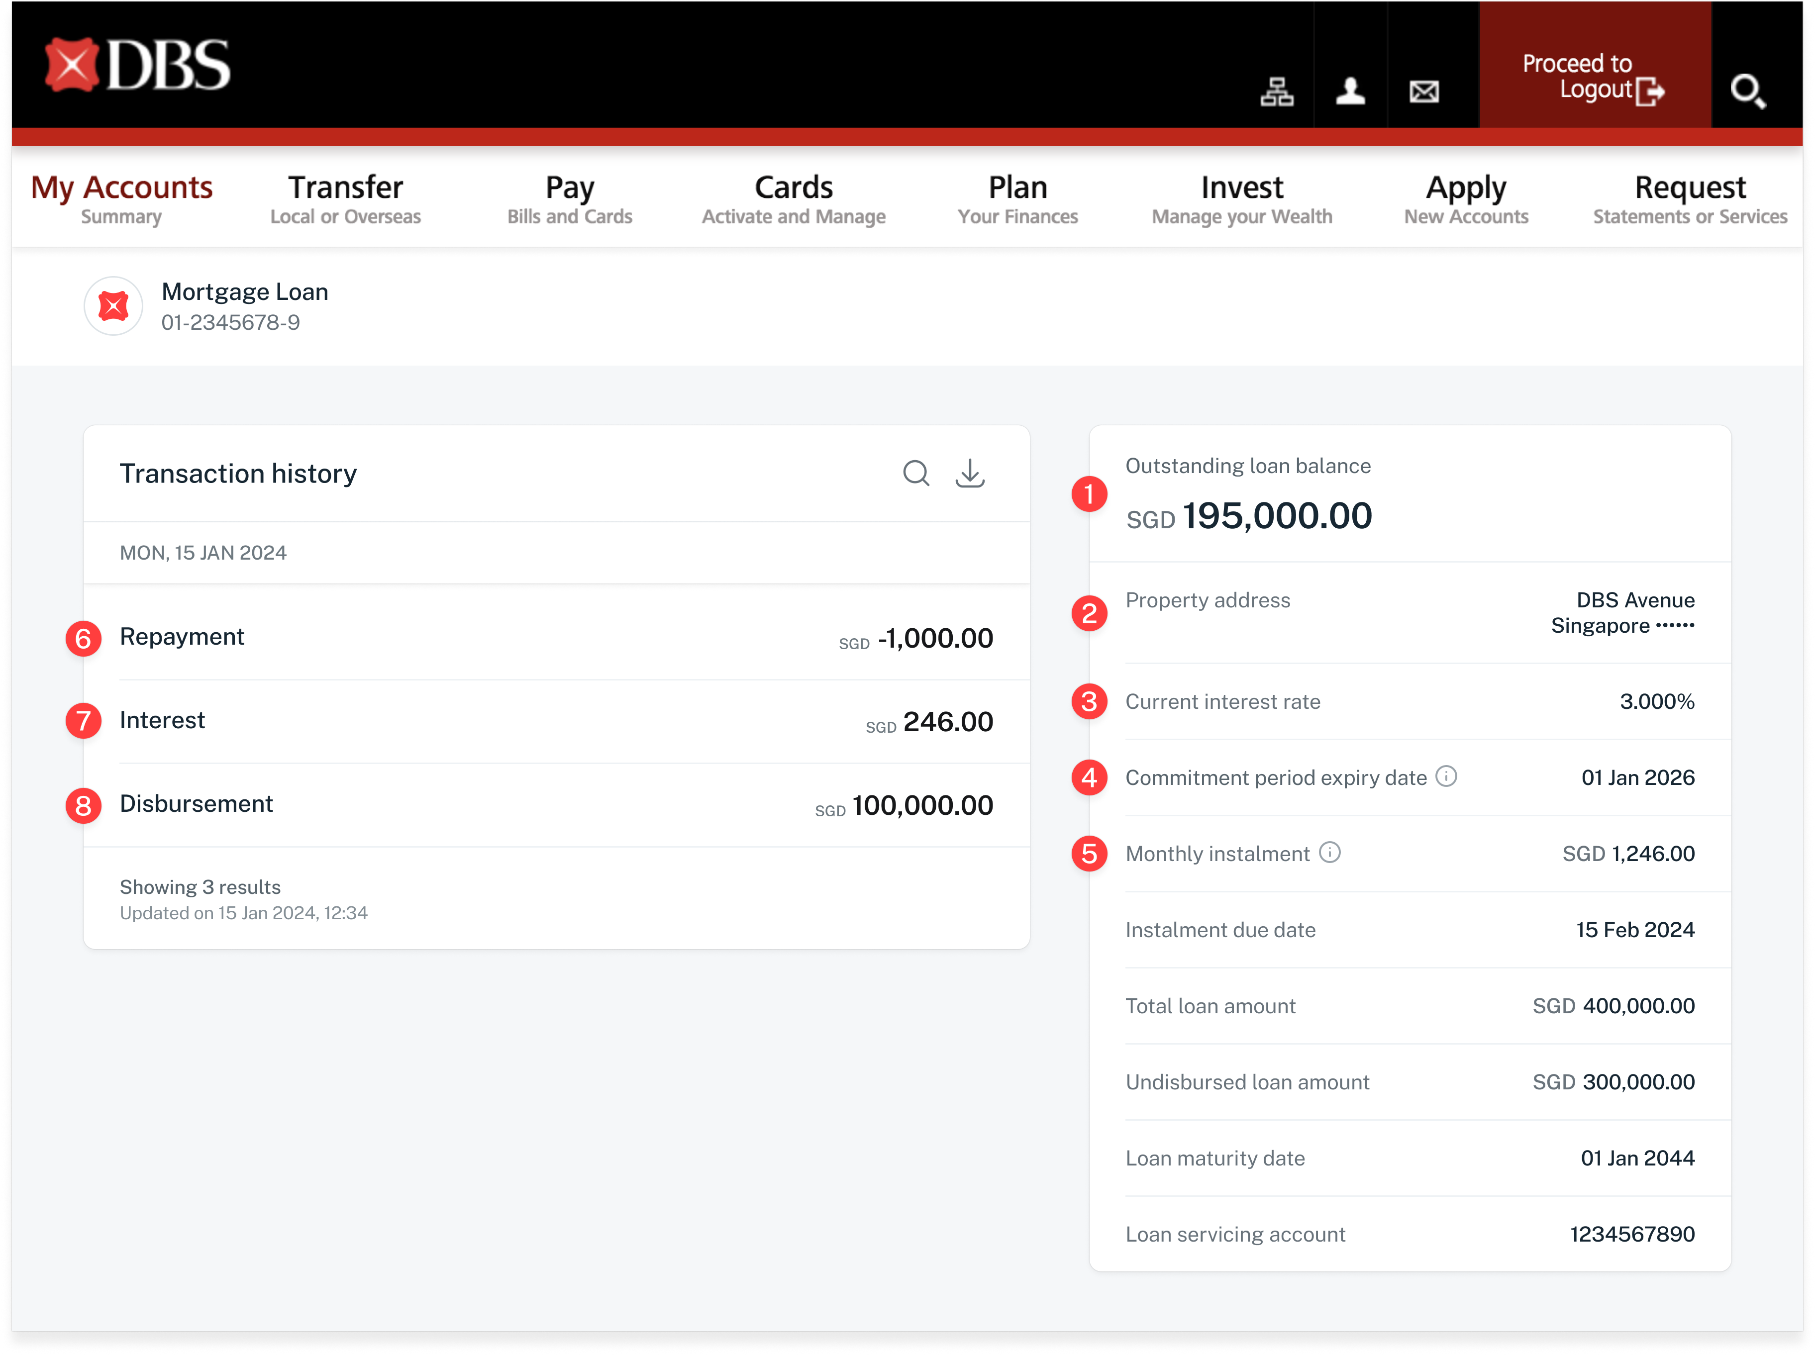Click the DBS logo in the header
1815x1355 pixels.
pyautogui.click(x=137, y=65)
